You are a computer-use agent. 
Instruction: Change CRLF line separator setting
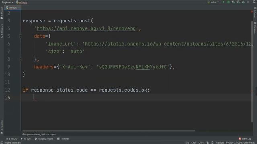pos(194,142)
